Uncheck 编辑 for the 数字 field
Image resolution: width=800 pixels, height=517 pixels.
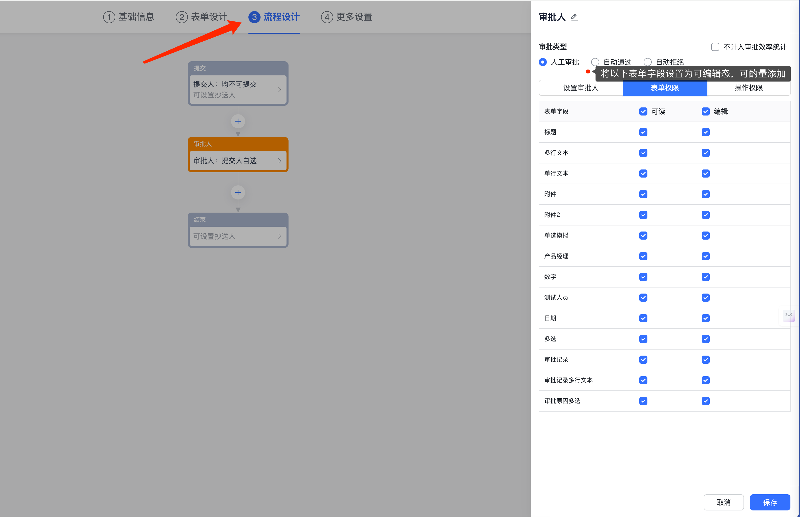(x=706, y=277)
